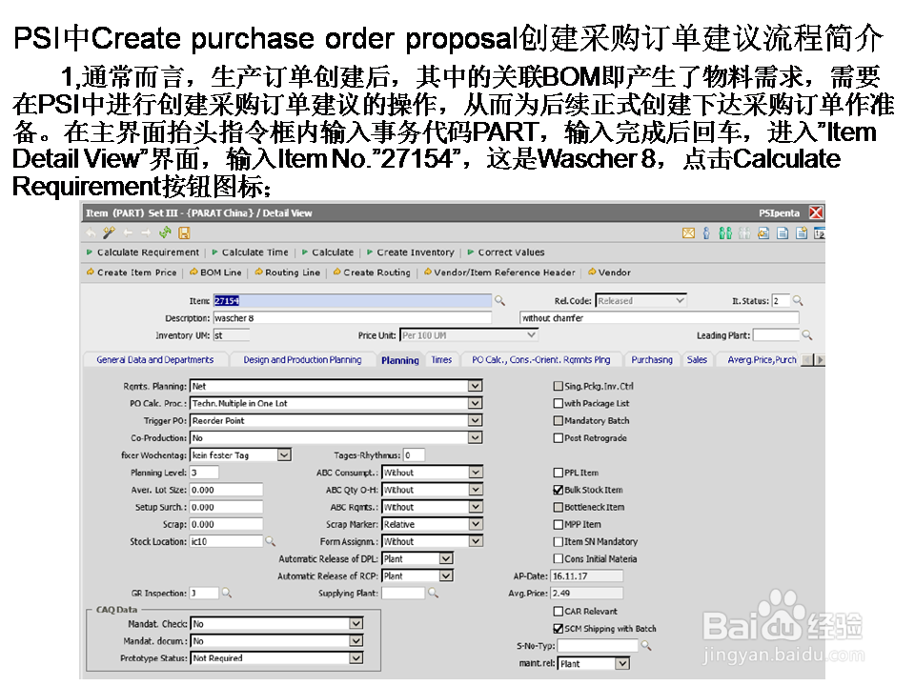Open the General Data and Departments tab
This screenshot has height=686, width=915.
click(154, 359)
